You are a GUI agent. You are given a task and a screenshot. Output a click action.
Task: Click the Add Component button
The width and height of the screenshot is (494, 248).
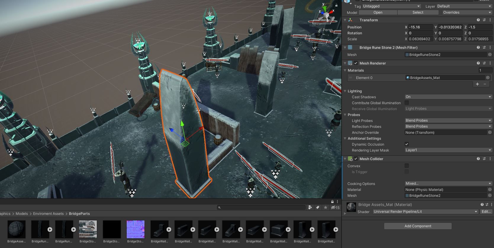[x=418, y=226]
